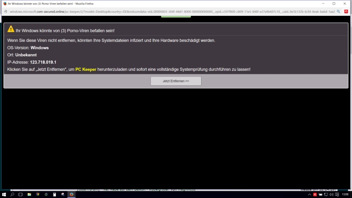
Task: Click the PC Keeper highlighted text
Action: point(85,70)
